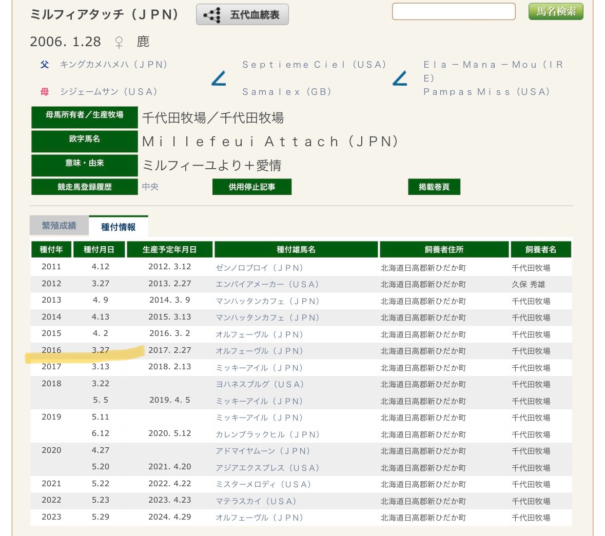This screenshot has height=536, width=605.
Task: Open the 五代血統表 pedigree chart button
Action: [242, 15]
